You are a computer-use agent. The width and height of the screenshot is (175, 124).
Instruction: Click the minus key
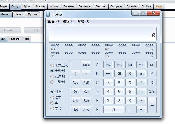click(141, 100)
